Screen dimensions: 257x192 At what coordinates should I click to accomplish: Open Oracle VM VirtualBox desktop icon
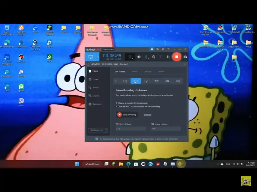pos(35,45)
